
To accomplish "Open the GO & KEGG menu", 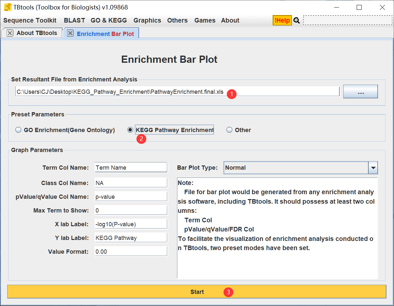I will [x=109, y=20].
